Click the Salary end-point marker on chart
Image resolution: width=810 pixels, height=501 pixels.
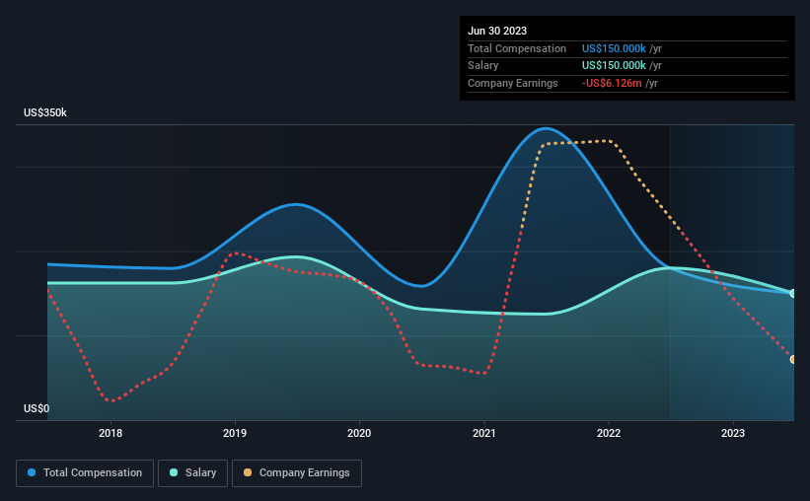[x=793, y=293]
